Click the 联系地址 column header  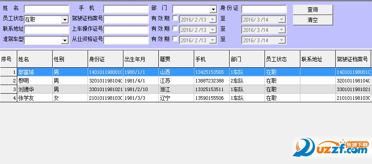point(318,59)
